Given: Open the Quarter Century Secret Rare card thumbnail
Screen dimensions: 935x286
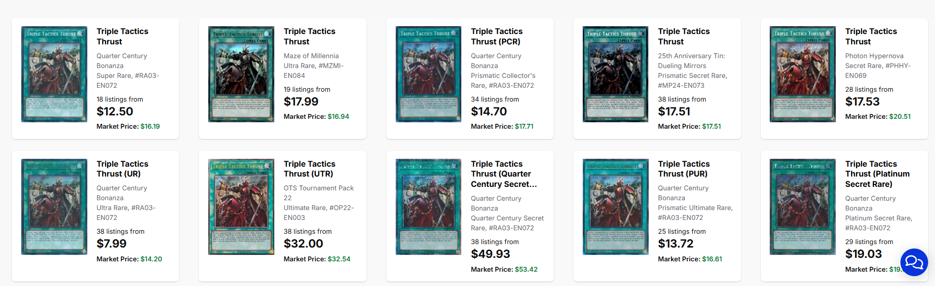Looking at the screenshot, I should [428, 207].
